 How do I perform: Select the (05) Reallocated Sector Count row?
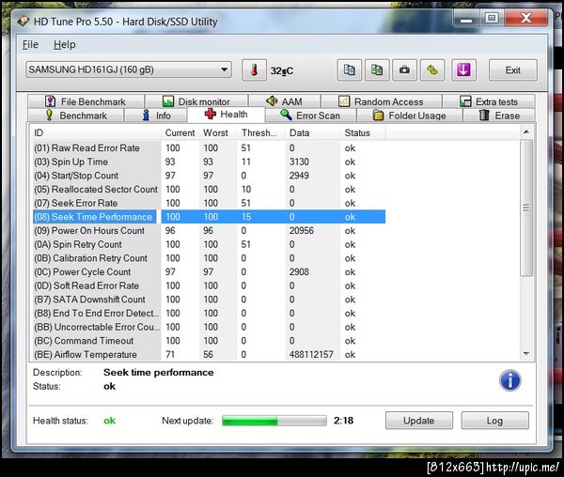click(209, 190)
